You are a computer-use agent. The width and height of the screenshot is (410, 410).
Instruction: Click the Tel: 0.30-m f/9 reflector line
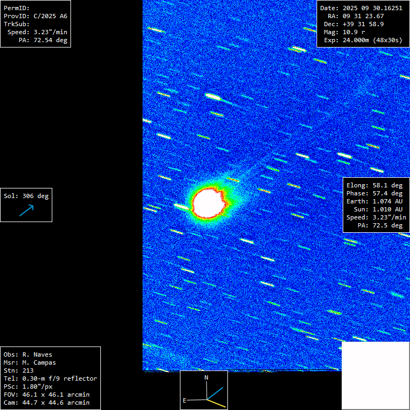[x=50, y=379]
